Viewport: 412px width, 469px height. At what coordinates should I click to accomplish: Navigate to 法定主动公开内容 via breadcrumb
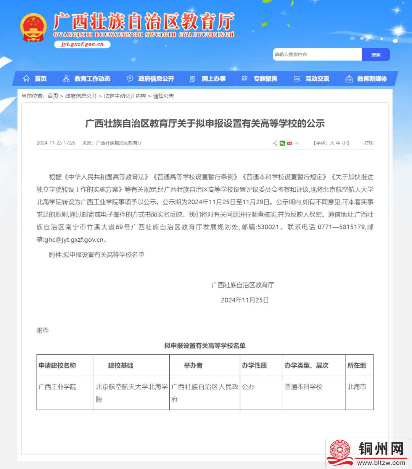tap(124, 96)
